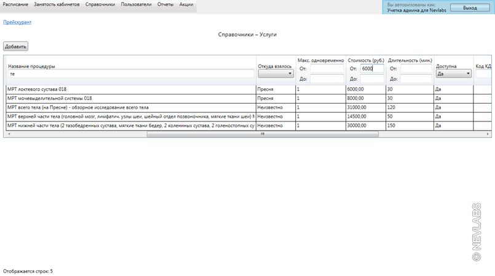Open the Прейскурант link
This screenshot has height=276, width=495.
click(17, 22)
